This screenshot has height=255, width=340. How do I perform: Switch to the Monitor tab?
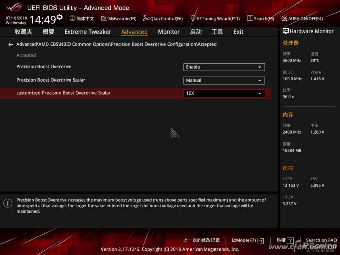pos(169,32)
